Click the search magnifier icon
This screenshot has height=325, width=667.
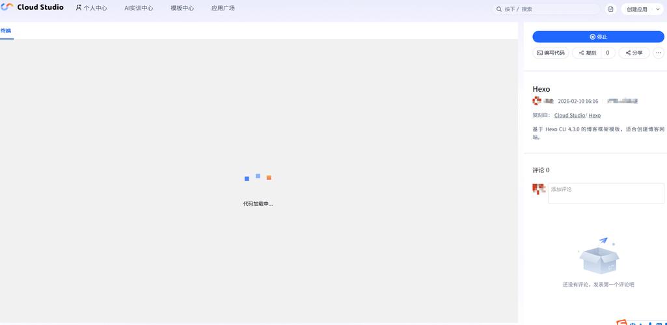pos(498,9)
